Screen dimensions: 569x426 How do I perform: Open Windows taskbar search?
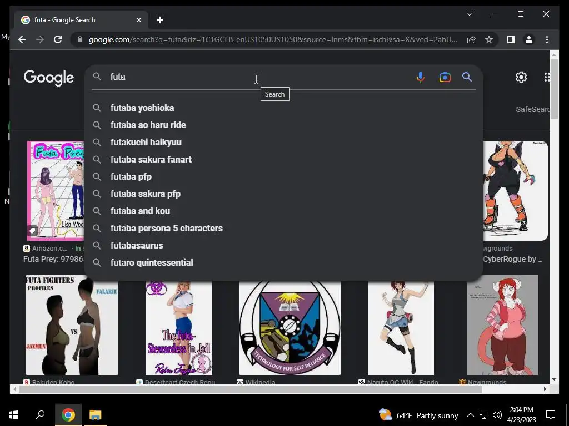tap(40, 415)
